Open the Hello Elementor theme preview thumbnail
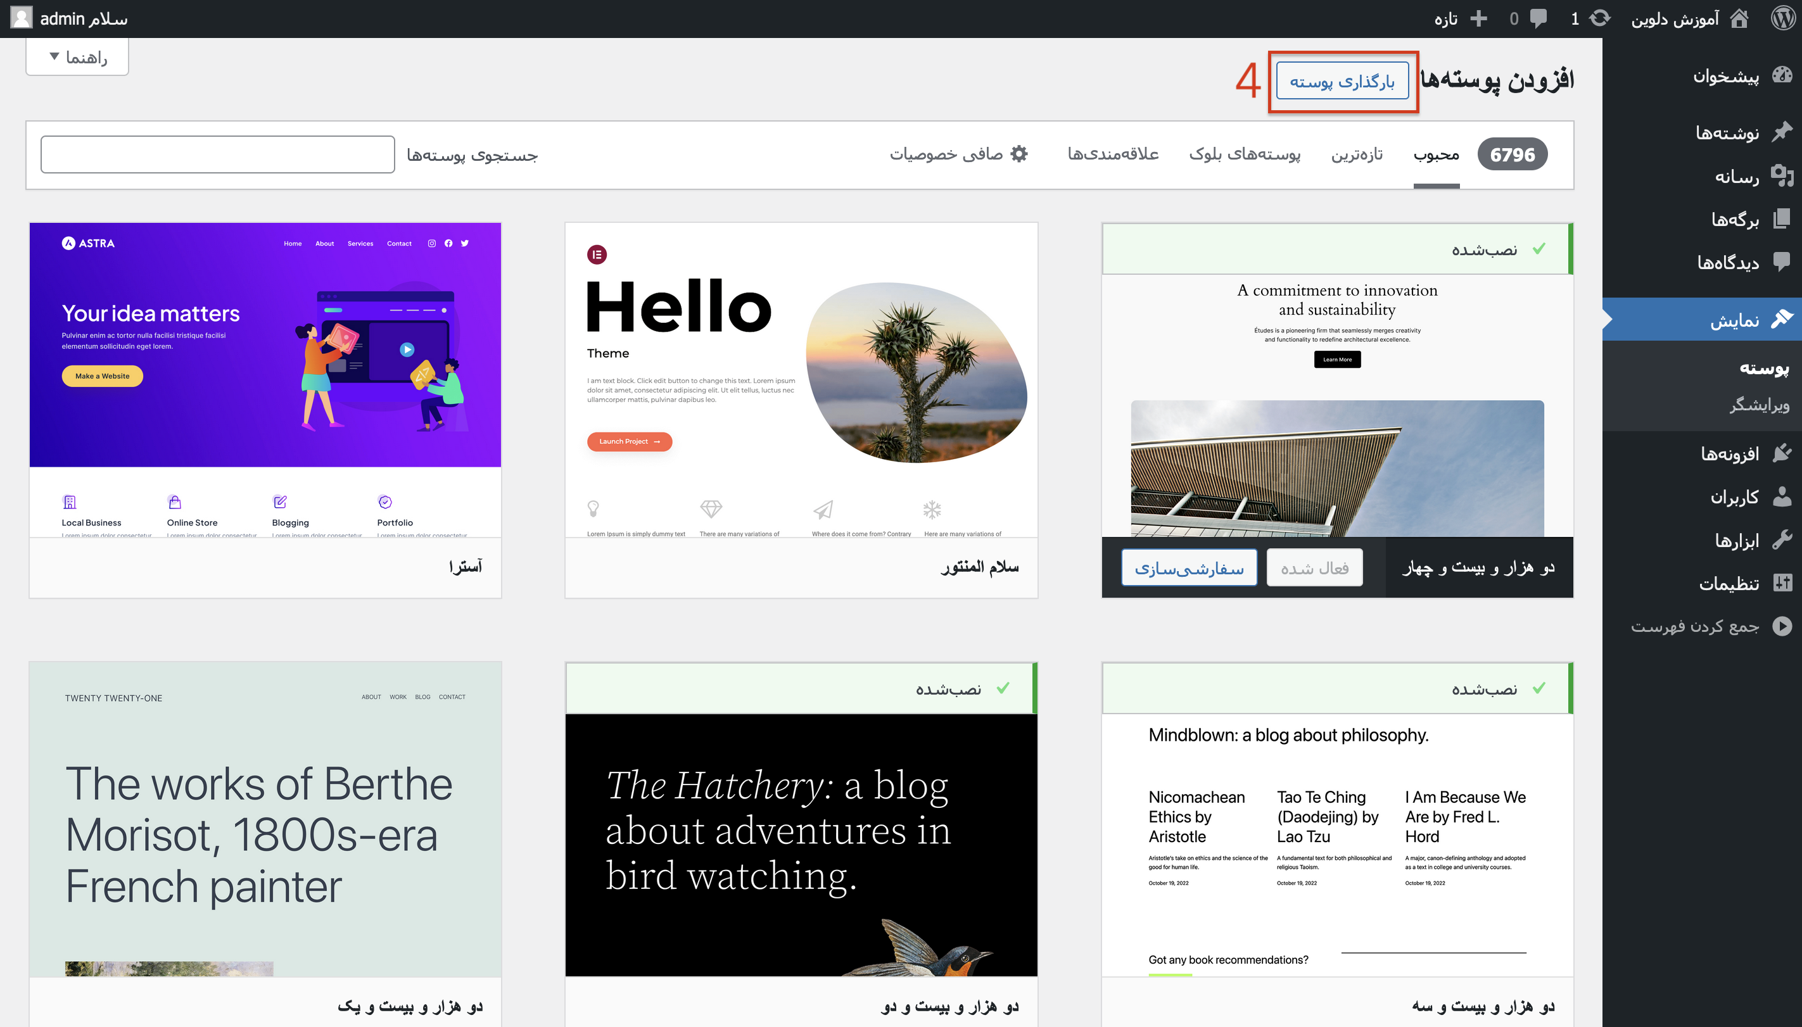Image resolution: width=1802 pixels, height=1027 pixels. click(801, 380)
